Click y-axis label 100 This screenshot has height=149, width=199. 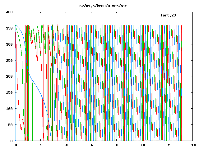click(x=9, y=109)
